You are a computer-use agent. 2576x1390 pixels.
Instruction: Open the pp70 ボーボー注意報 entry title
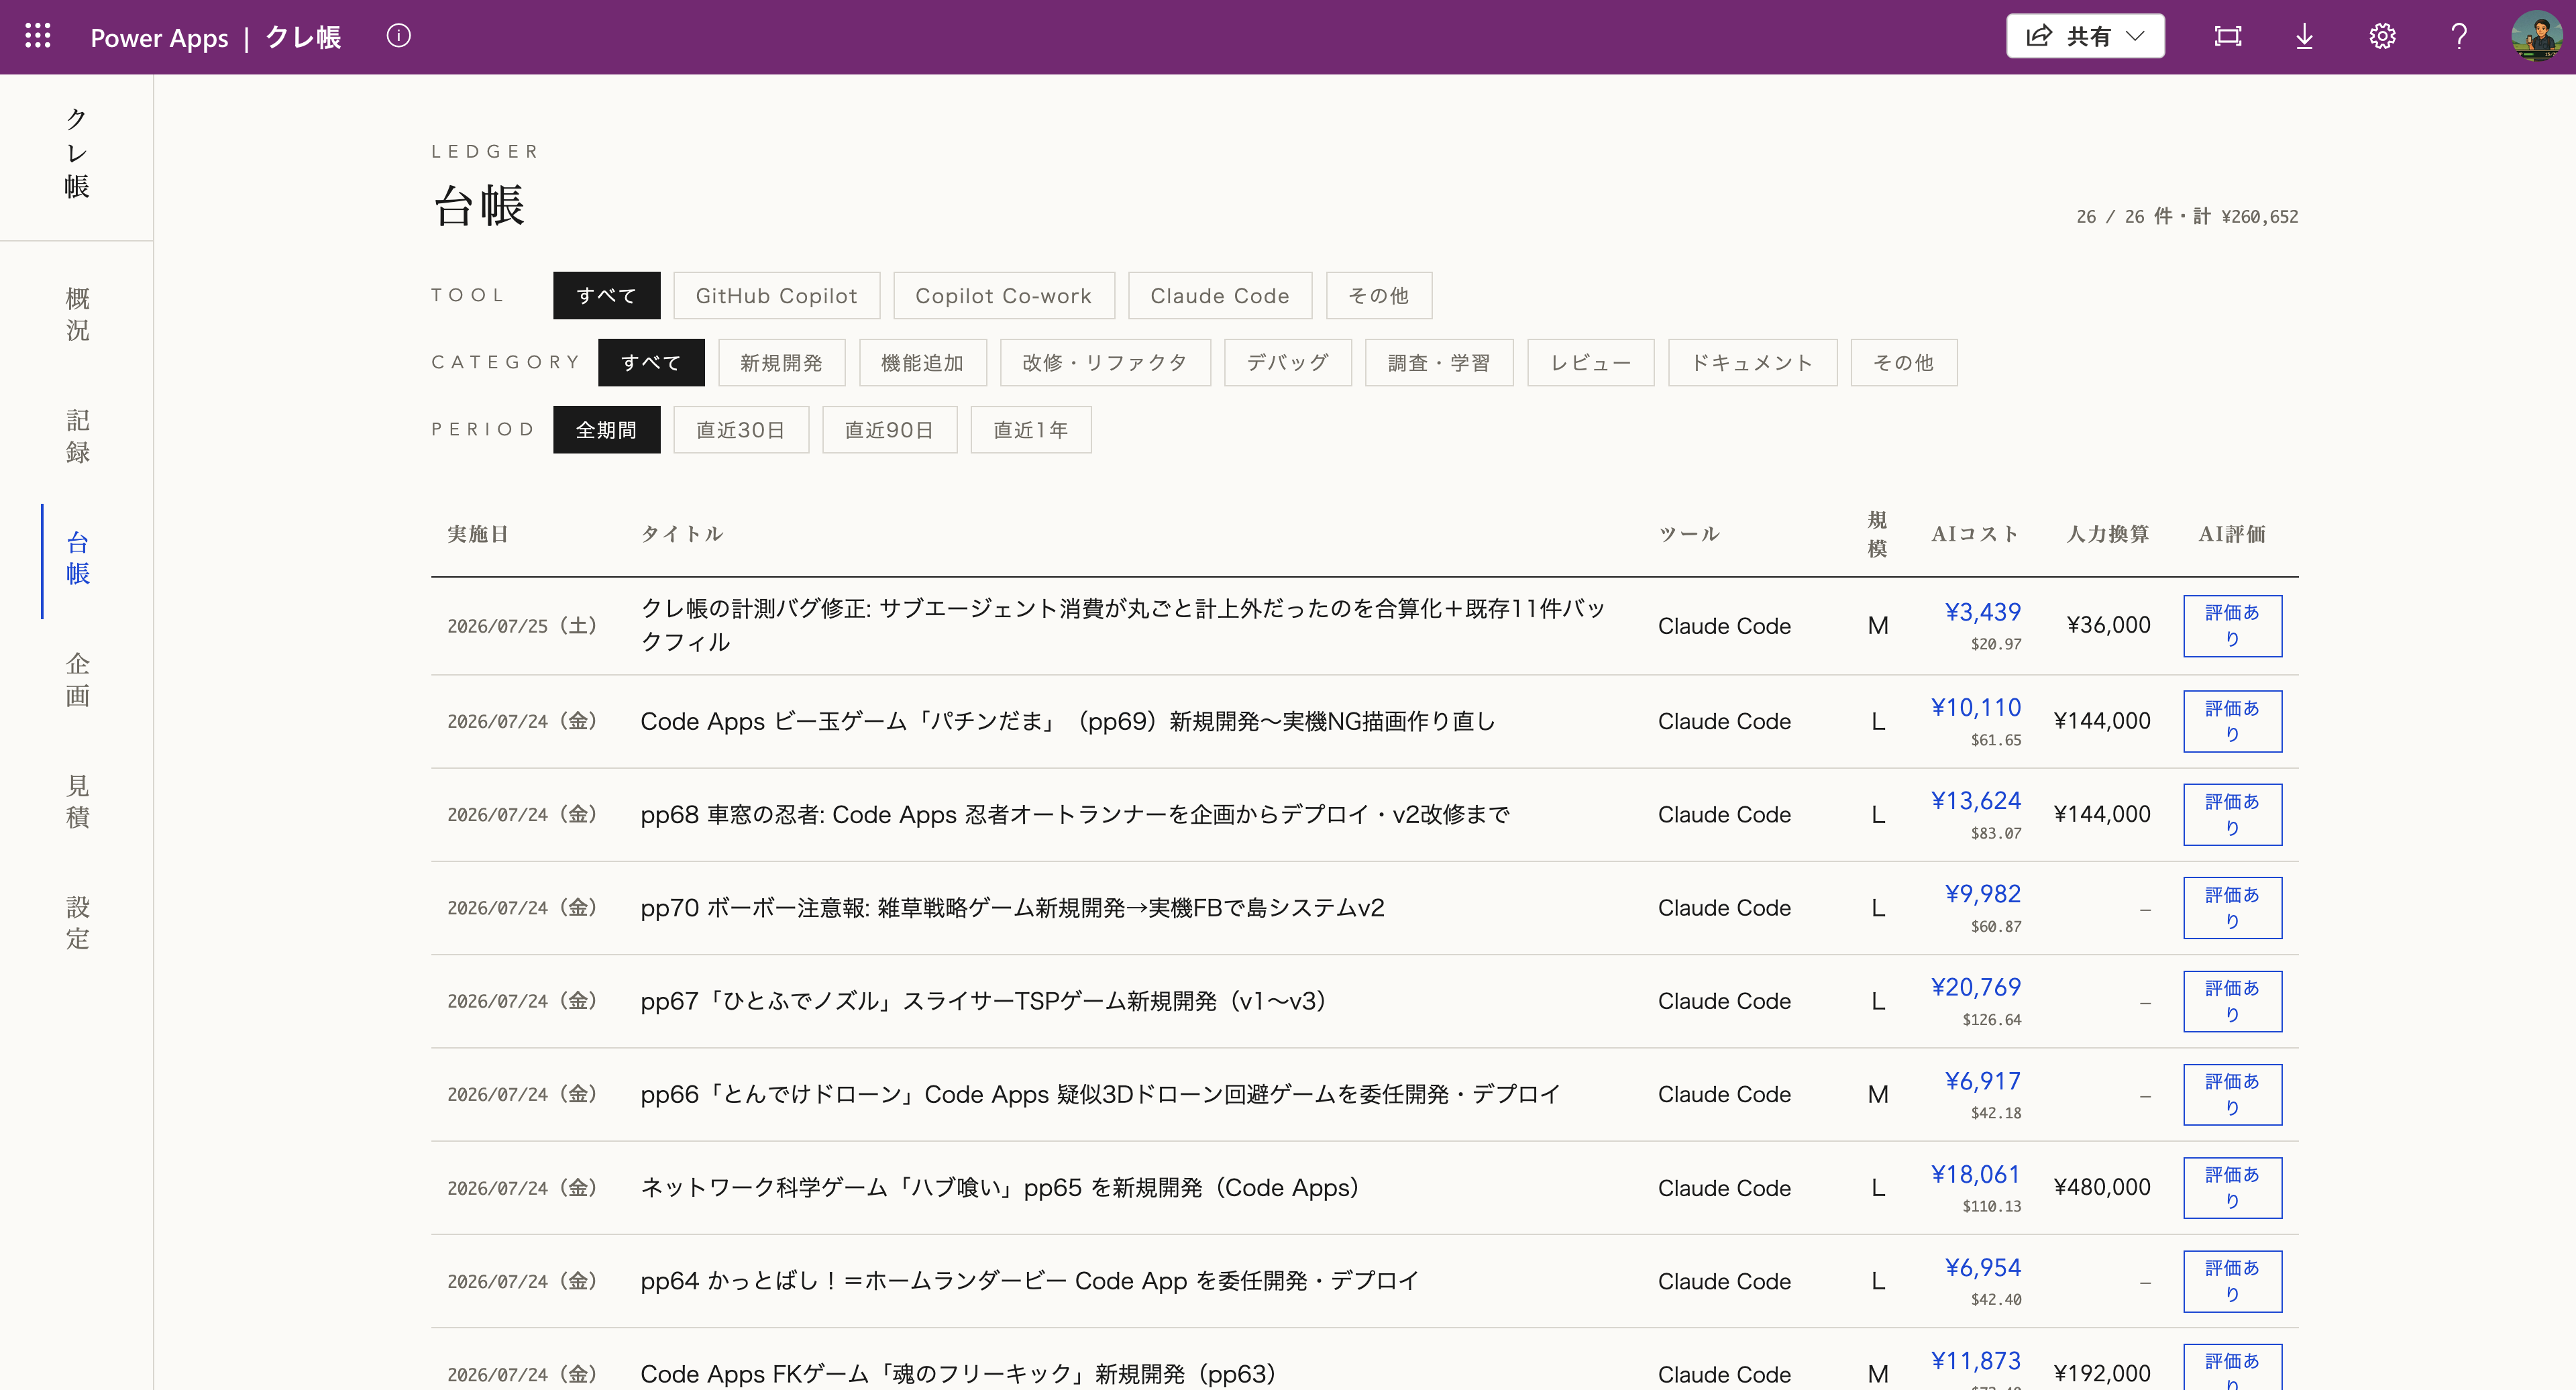coord(1012,908)
